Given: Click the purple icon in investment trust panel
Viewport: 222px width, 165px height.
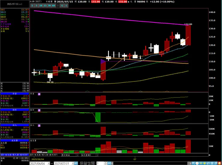Looking at the screenshot, I should (x=39, y=110).
